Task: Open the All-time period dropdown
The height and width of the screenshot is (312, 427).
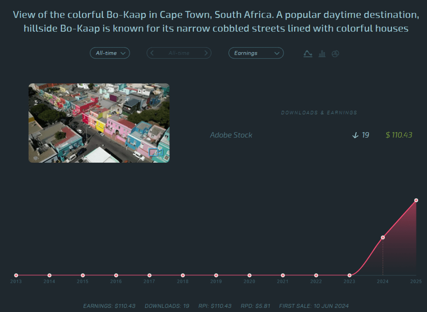Action: tap(110, 53)
